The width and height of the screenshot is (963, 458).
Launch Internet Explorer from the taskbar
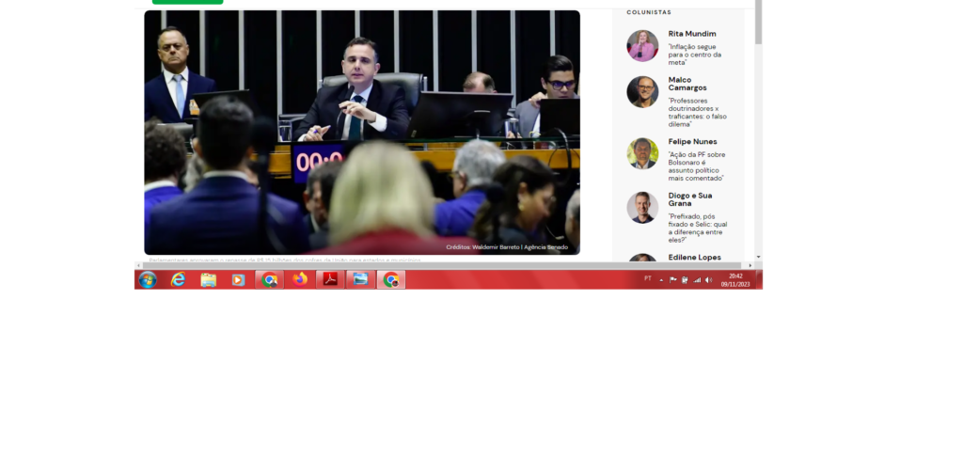point(178,280)
